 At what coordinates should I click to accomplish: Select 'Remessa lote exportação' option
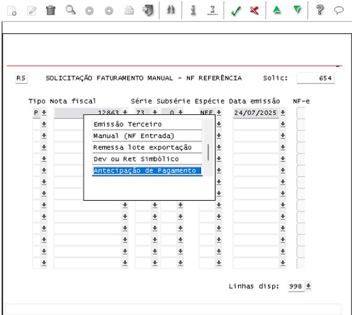pos(147,148)
